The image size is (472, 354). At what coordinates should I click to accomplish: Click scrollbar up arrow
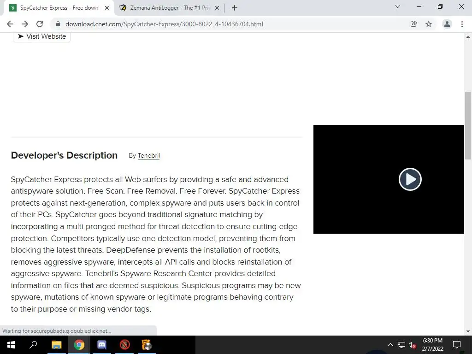pos(468,37)
